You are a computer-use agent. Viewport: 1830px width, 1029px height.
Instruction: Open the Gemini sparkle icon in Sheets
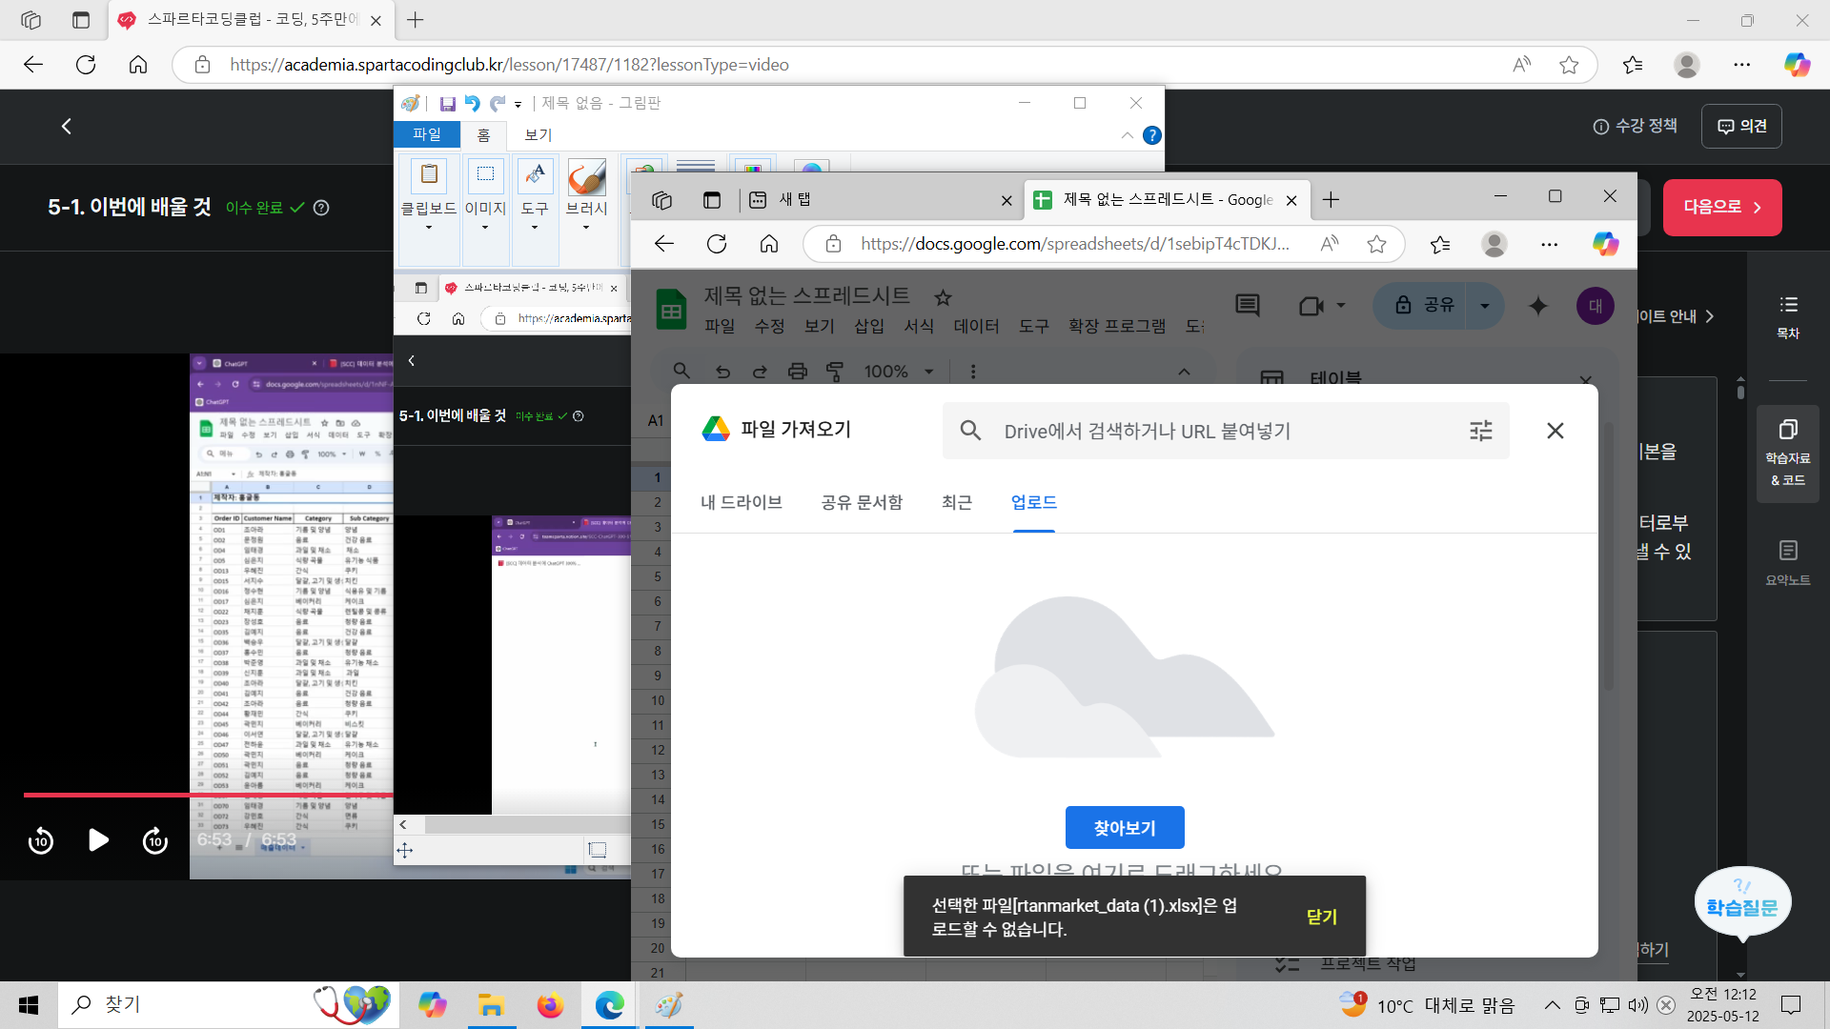[x=1538, y=306]
